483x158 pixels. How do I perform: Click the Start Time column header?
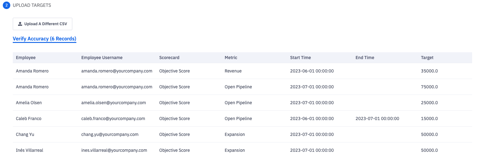300,58
